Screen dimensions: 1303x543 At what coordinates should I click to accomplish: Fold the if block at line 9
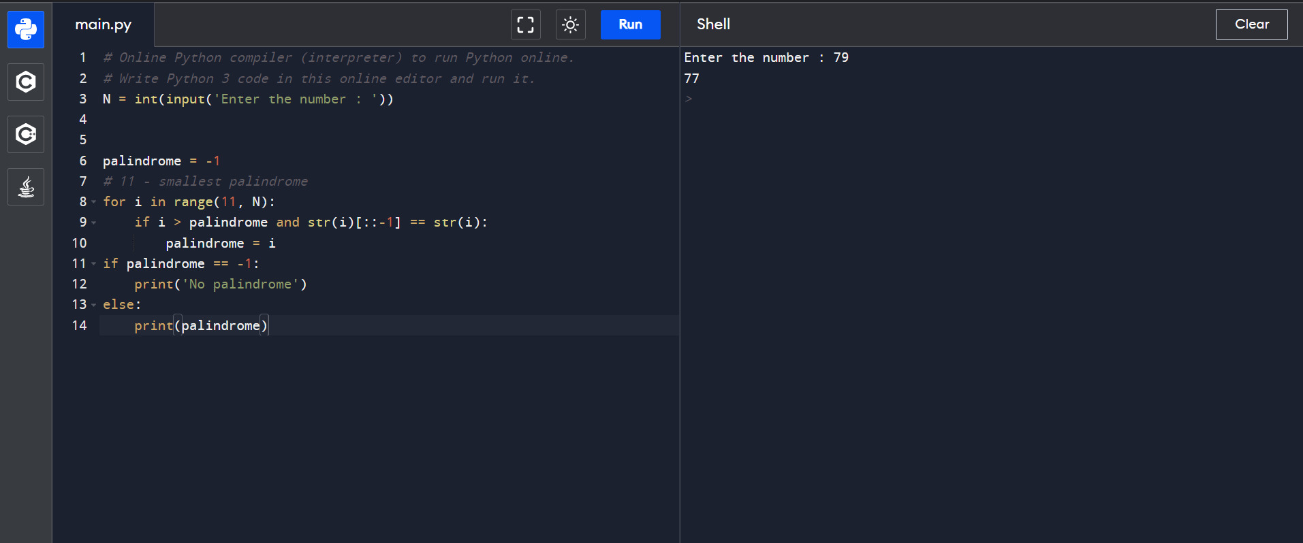[94, 223]
